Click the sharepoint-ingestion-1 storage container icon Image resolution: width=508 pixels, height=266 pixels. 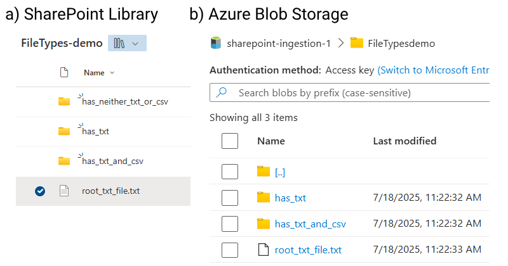pyautogui.click(x=215, y=43)
